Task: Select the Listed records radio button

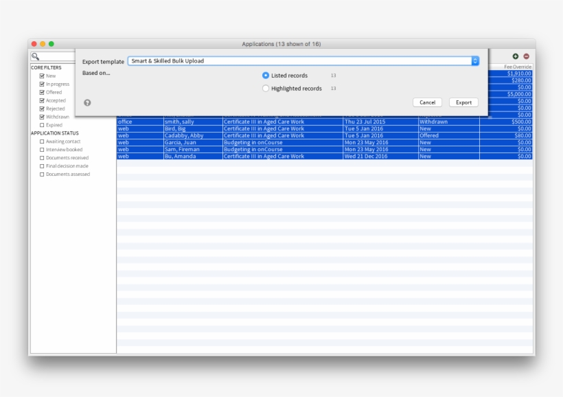Action: point(265,75)
